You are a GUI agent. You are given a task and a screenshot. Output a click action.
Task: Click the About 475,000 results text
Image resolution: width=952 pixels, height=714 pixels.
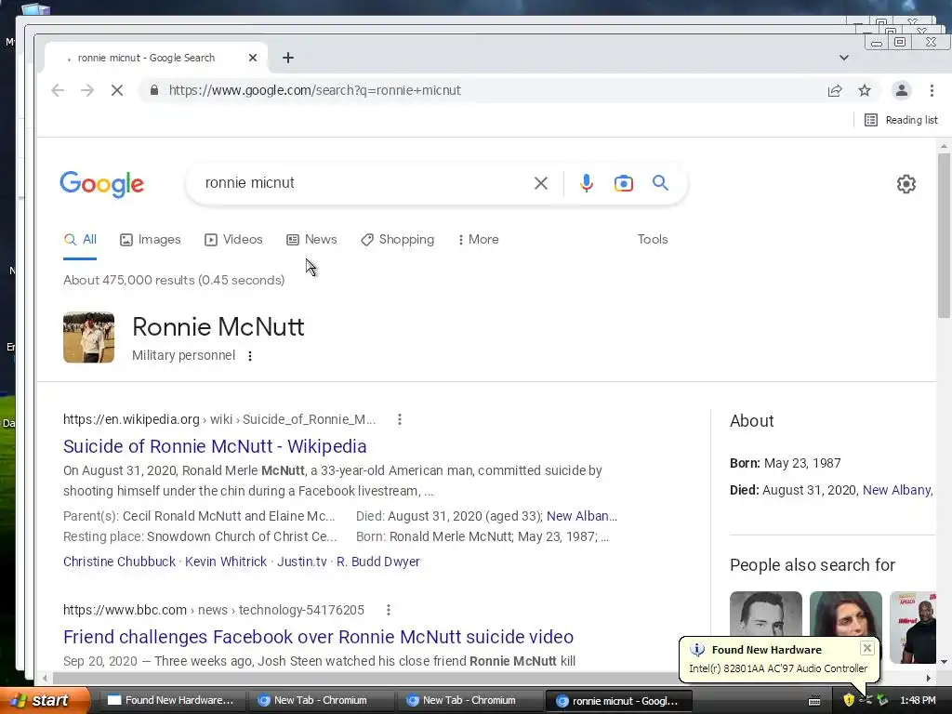[x=174, y=281]
